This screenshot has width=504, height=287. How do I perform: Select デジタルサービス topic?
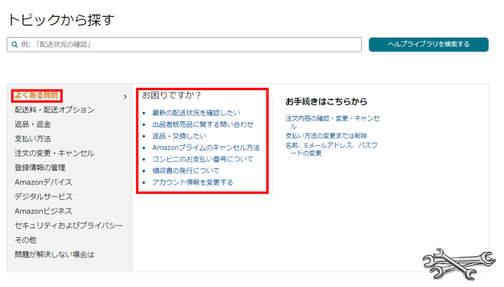[x=43, y=197]
